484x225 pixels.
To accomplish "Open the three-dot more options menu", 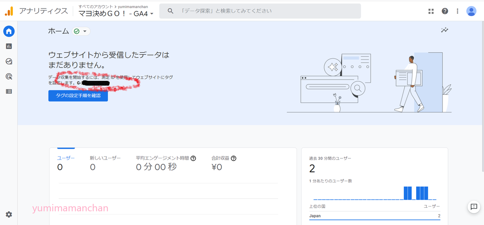I will click(457, 11).
